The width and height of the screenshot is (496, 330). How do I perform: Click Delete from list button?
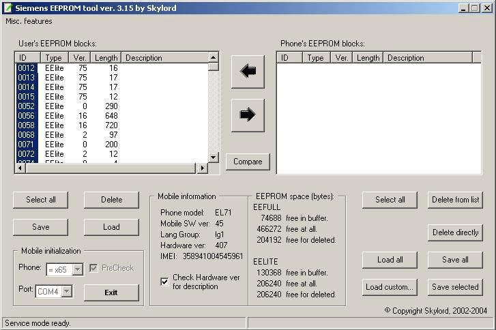pos(455,200)
